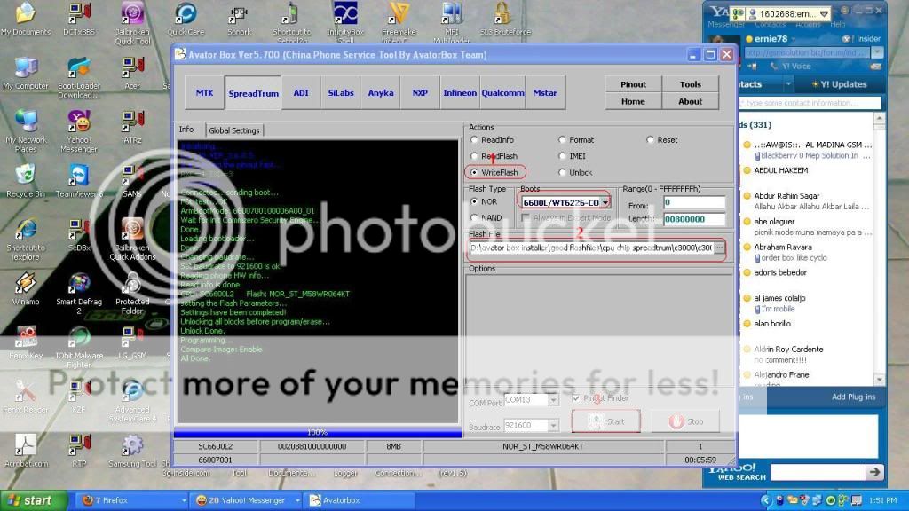Open the Recycle Bin icon
The image size is (909, 511).
tap(26, 175)
